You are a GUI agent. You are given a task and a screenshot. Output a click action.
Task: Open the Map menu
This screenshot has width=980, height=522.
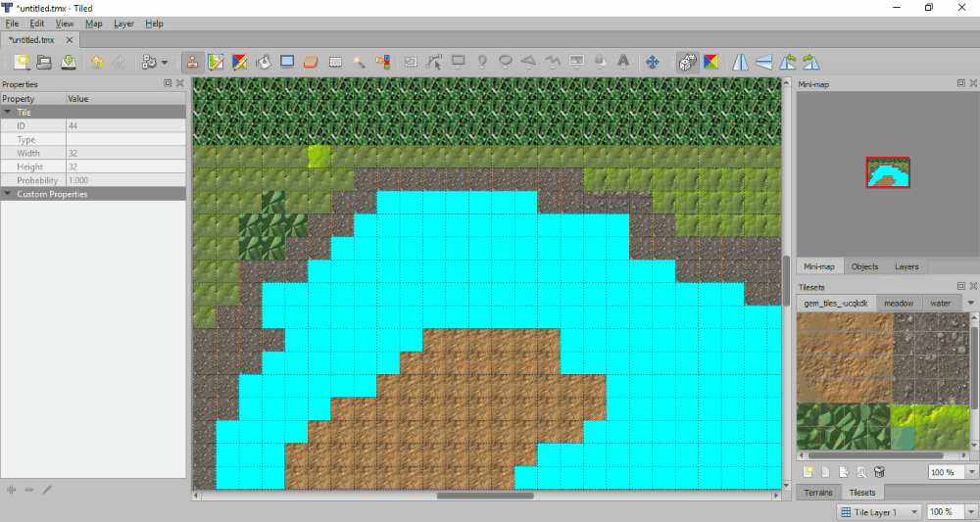(x=94, y=24)
